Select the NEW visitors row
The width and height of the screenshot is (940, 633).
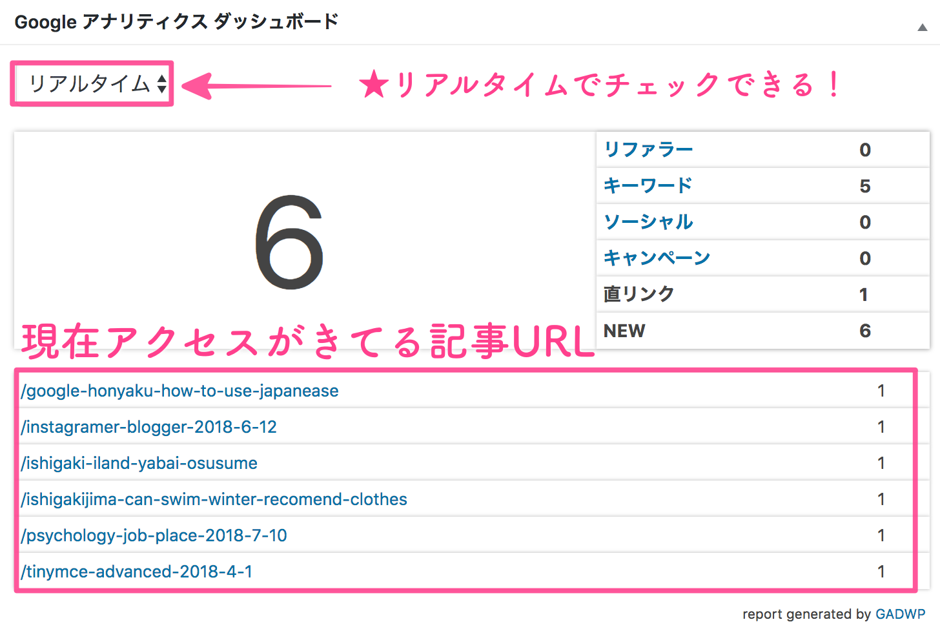[763, 331]
